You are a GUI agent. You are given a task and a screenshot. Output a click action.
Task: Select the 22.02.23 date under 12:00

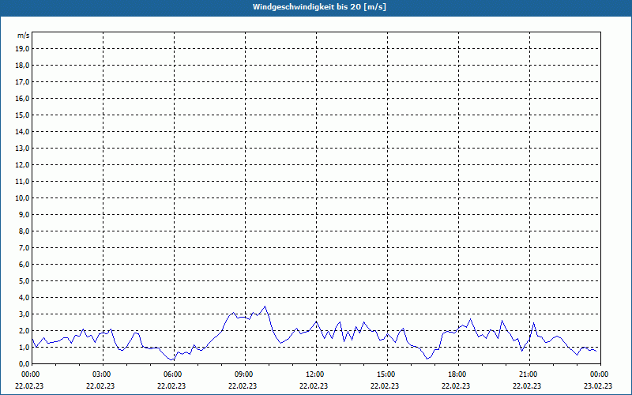[x=314, y=386]
